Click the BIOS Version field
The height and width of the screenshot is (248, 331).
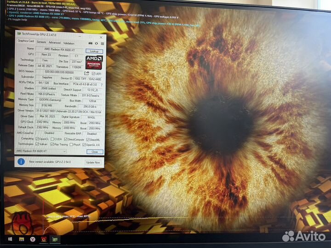pos(59,72)
